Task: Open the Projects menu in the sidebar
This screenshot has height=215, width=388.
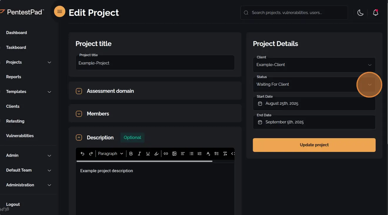Action: (14, 62)
